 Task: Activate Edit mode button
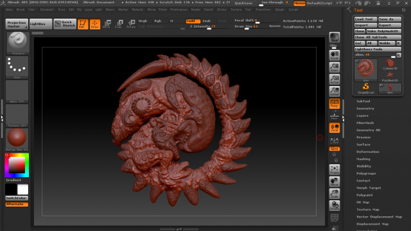click(83, 24)
